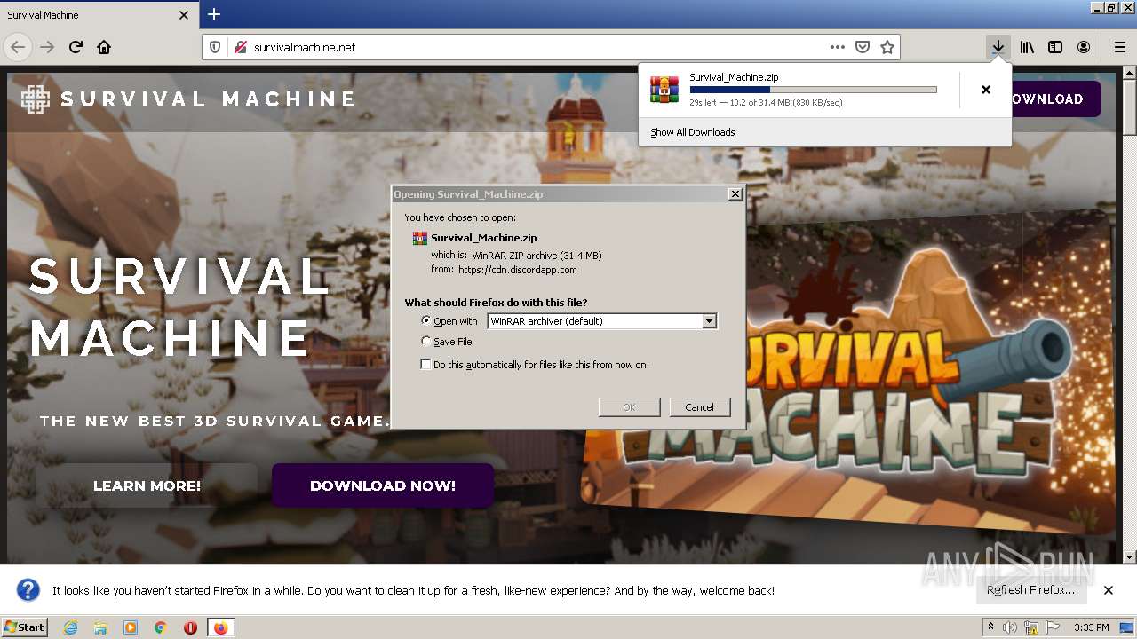Open the Library icon
The width and height of the screenshot is (1137, 639).
click(1027, 47)
